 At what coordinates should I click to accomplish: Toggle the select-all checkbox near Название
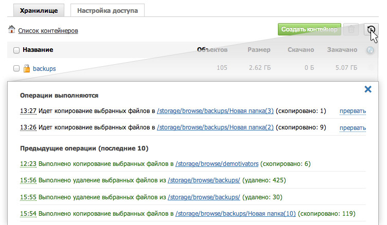click(x=16, y=50)
